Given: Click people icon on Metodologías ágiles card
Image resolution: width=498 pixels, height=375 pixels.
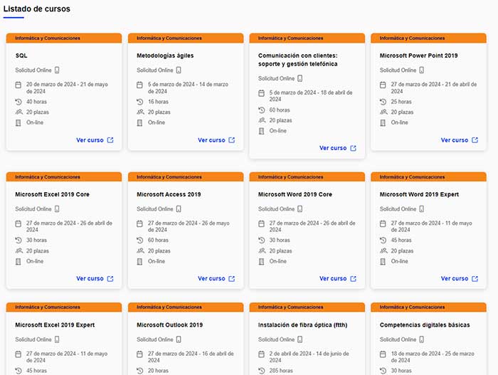Looking at the screenshot, I should coord(140,112).
